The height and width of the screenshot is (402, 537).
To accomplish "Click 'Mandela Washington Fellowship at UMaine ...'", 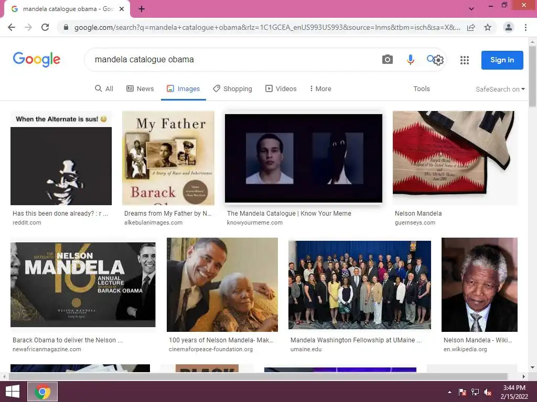I will pyautogui.click(x=356, y=340).
